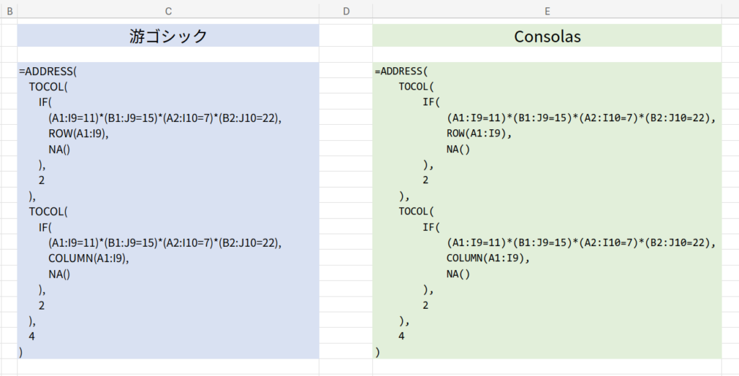739x376 pixels.
Task: Click the column B header
Action: pos(9,11)
